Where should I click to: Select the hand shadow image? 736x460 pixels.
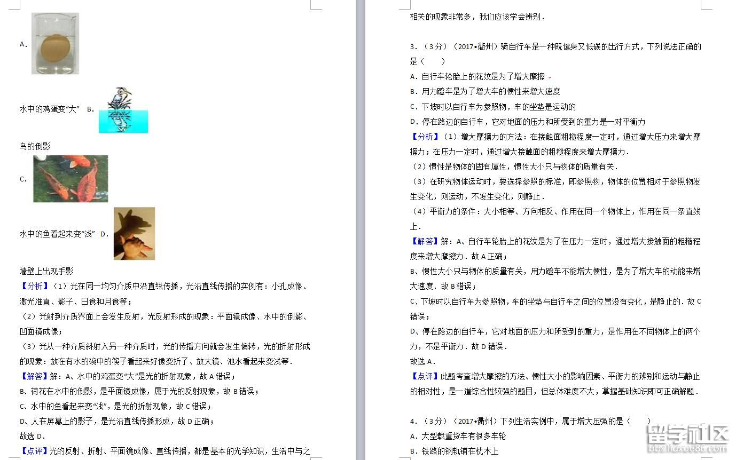(x=134, y=234)
